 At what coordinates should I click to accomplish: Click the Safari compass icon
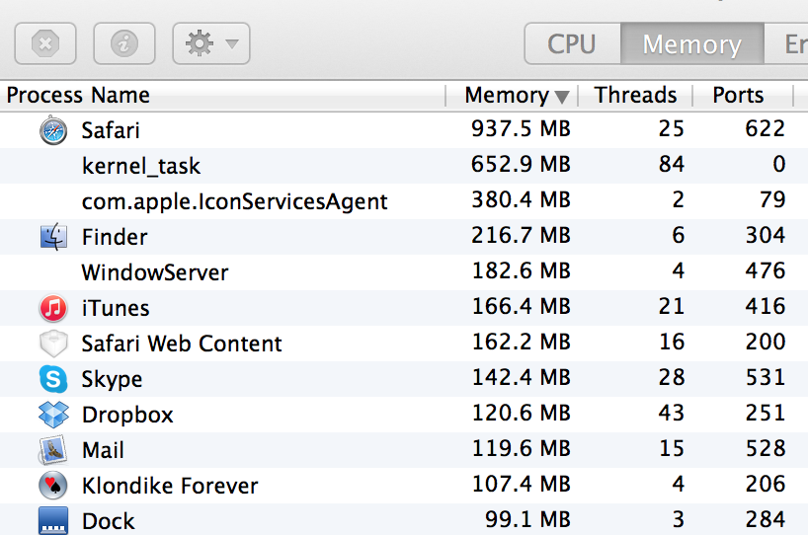click(x=53, y=130)
